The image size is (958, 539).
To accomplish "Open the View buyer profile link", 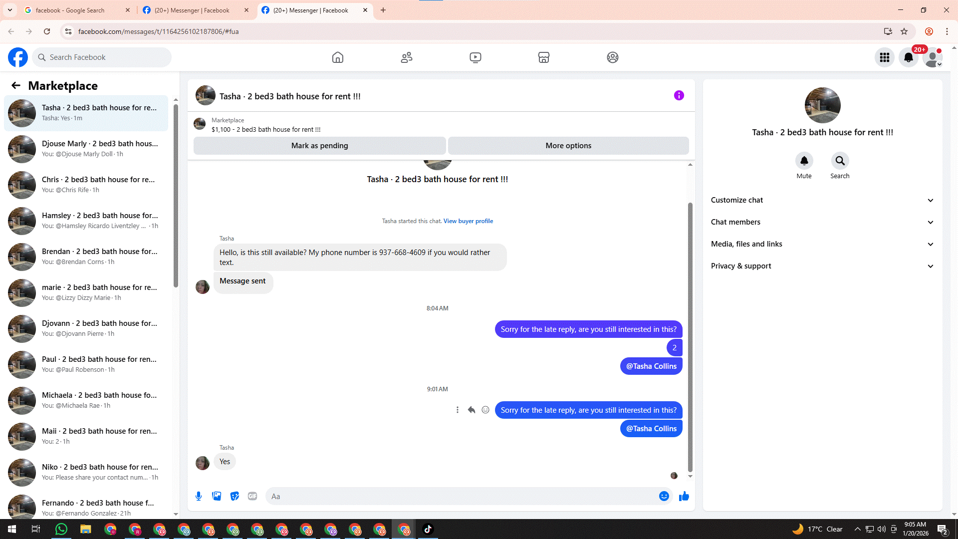I will tap(468, 221).
